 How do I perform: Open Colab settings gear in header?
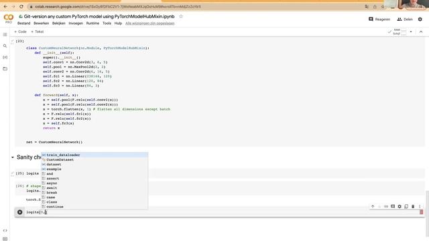click(420, 19)
